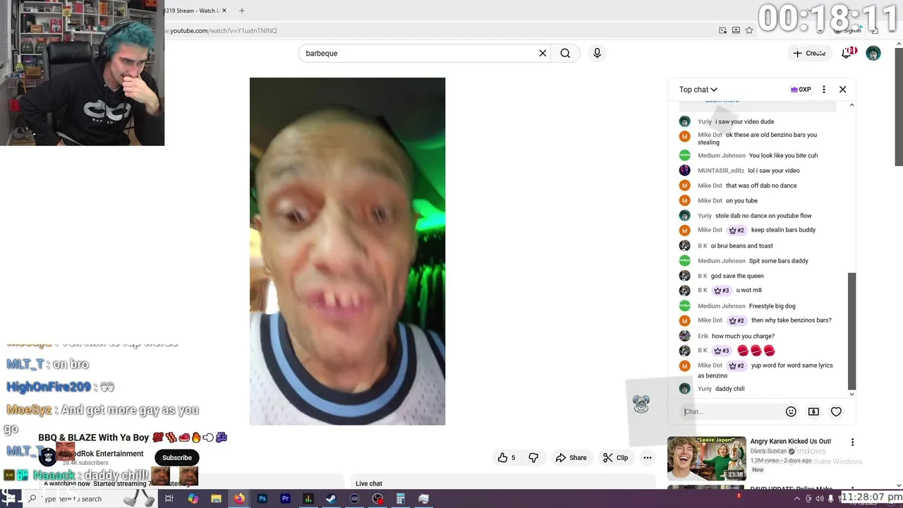Open Task View on the taskbar

tap(169, 499)
